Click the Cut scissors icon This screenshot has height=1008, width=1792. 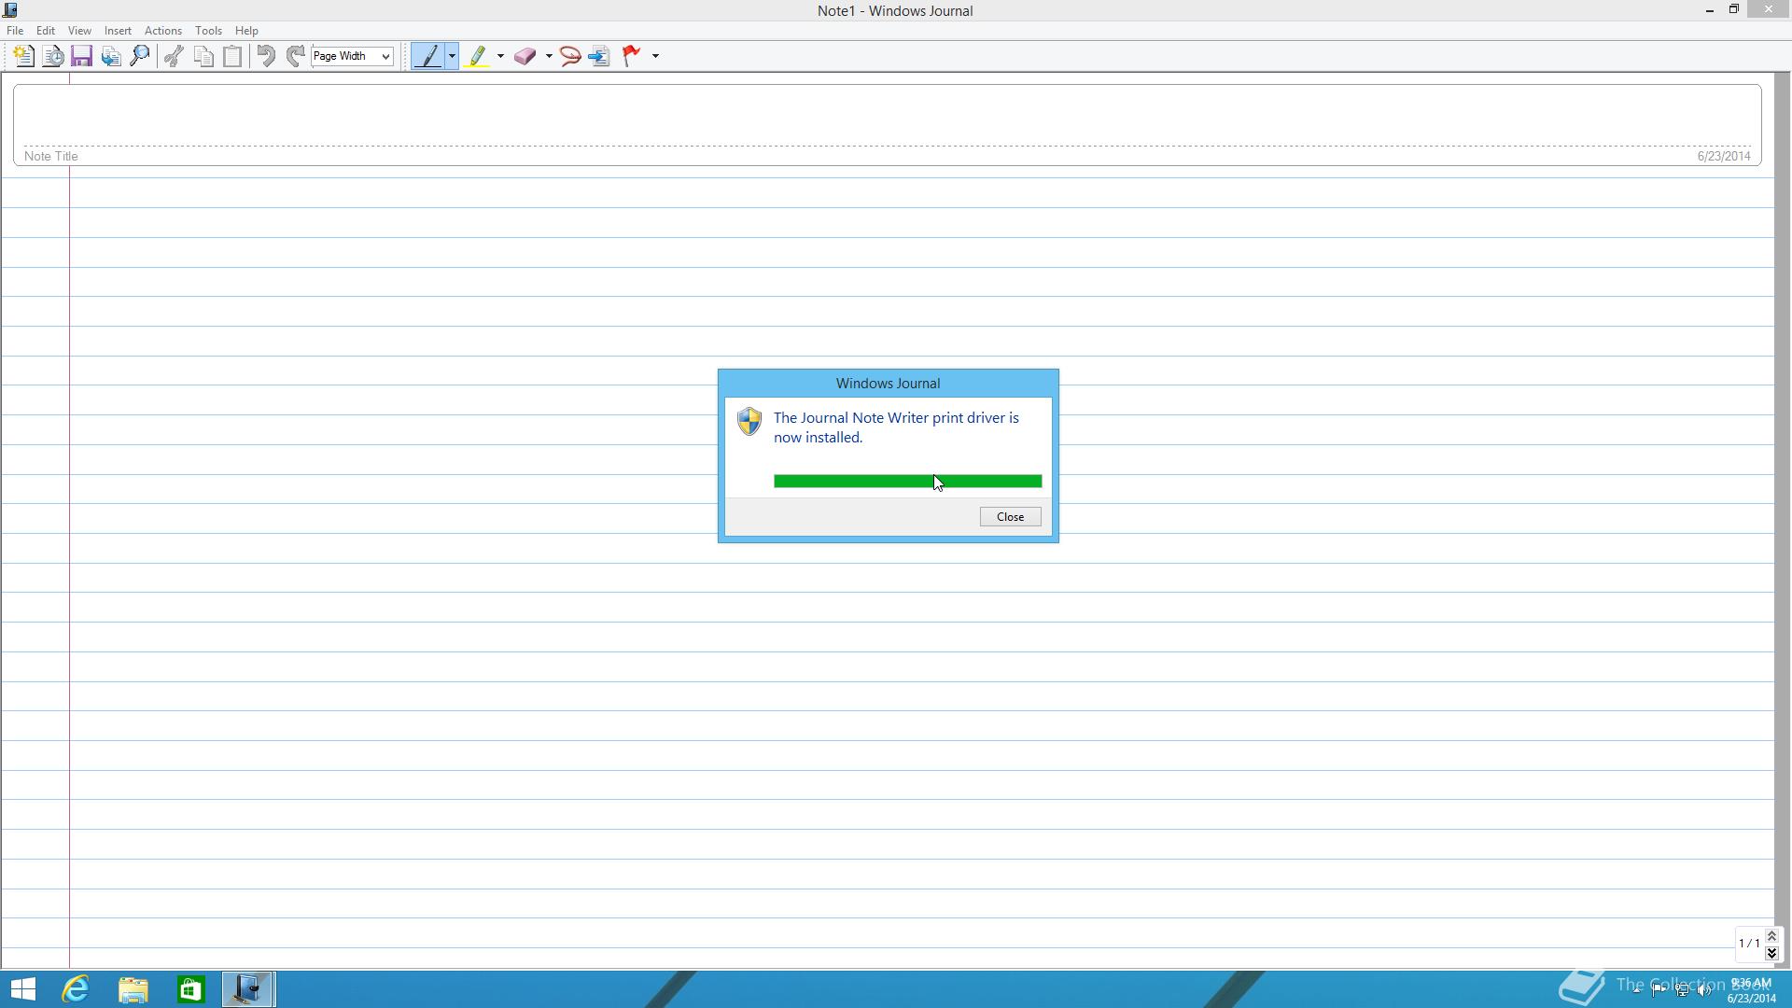174,56
